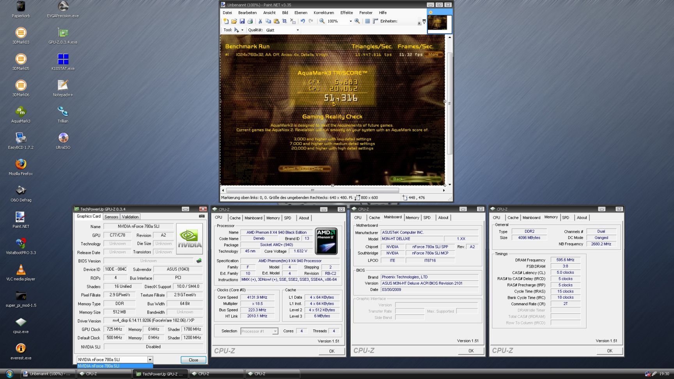Open the Processor #1 selection dropdown in CPU-Z
Viewport: 674px width, 379px height.
tap(275, 331)
